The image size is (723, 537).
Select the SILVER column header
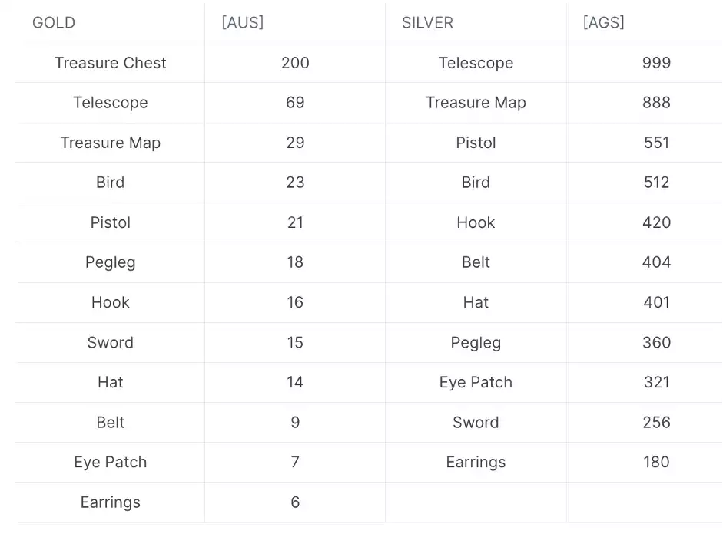click(x=427, y=22)
